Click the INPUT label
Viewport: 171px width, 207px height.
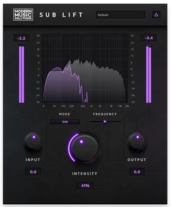(33, 160)
